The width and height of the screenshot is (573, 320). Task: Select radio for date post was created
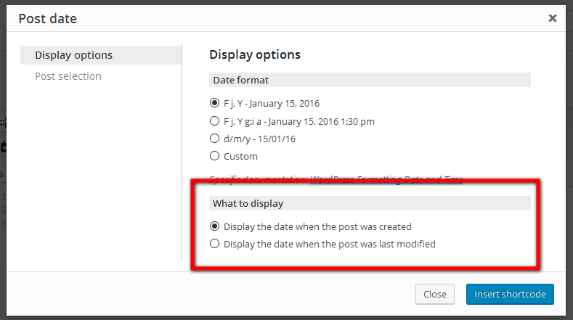pyautogui.click(x=214, y=226)
